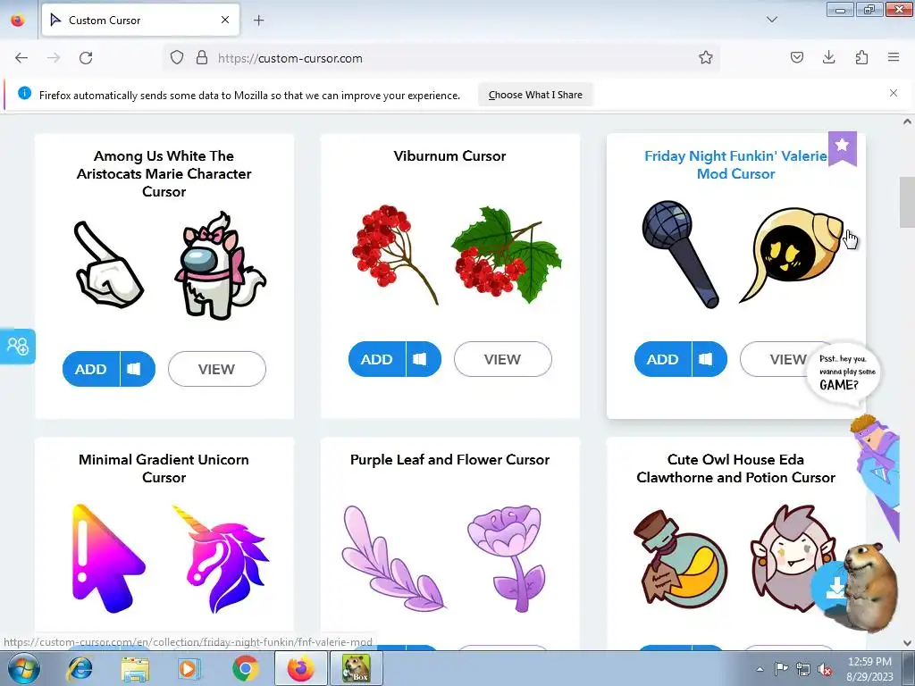Click the Valerie hooded character image
The height and width of the screenshot is (686, 915).
pos(792,255)
